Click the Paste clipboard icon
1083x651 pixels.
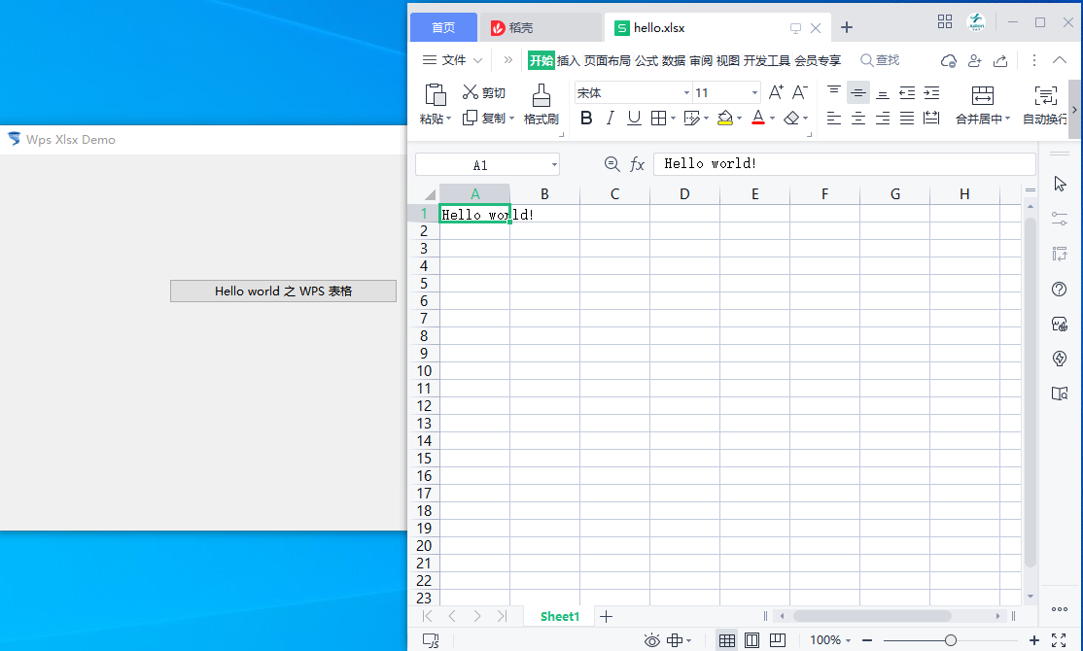coord(436,95)
